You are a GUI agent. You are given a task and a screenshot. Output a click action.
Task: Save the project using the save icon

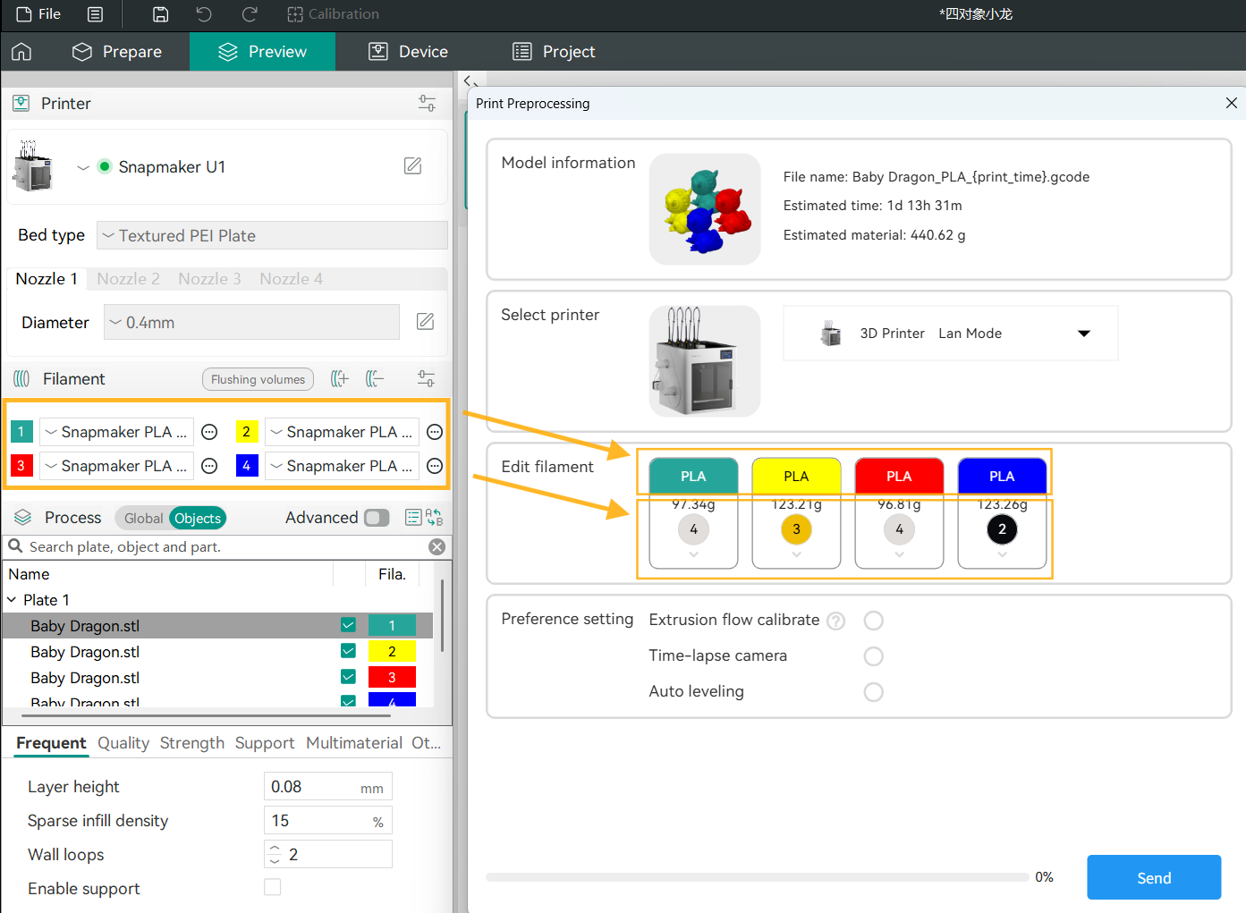pyautogui.click(x=160, y=14)
